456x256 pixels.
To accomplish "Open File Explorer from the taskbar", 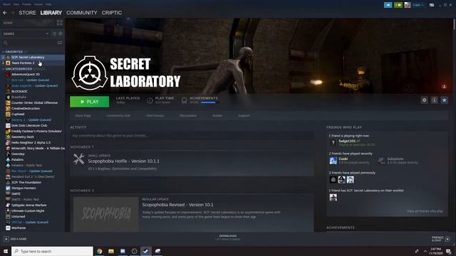I will click(111, 251).
